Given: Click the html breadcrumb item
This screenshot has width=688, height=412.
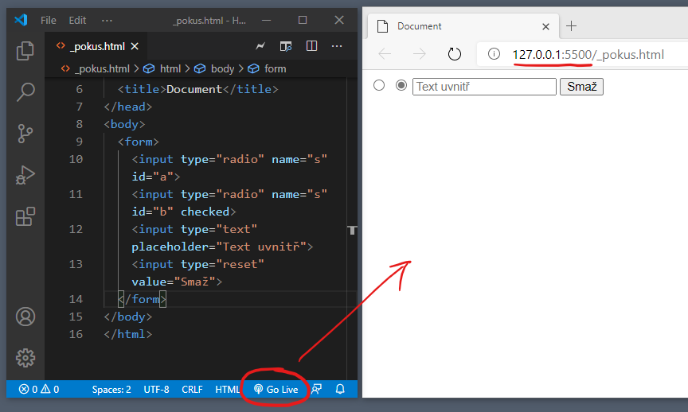Looking at the screenshot, I should (170, 69).
